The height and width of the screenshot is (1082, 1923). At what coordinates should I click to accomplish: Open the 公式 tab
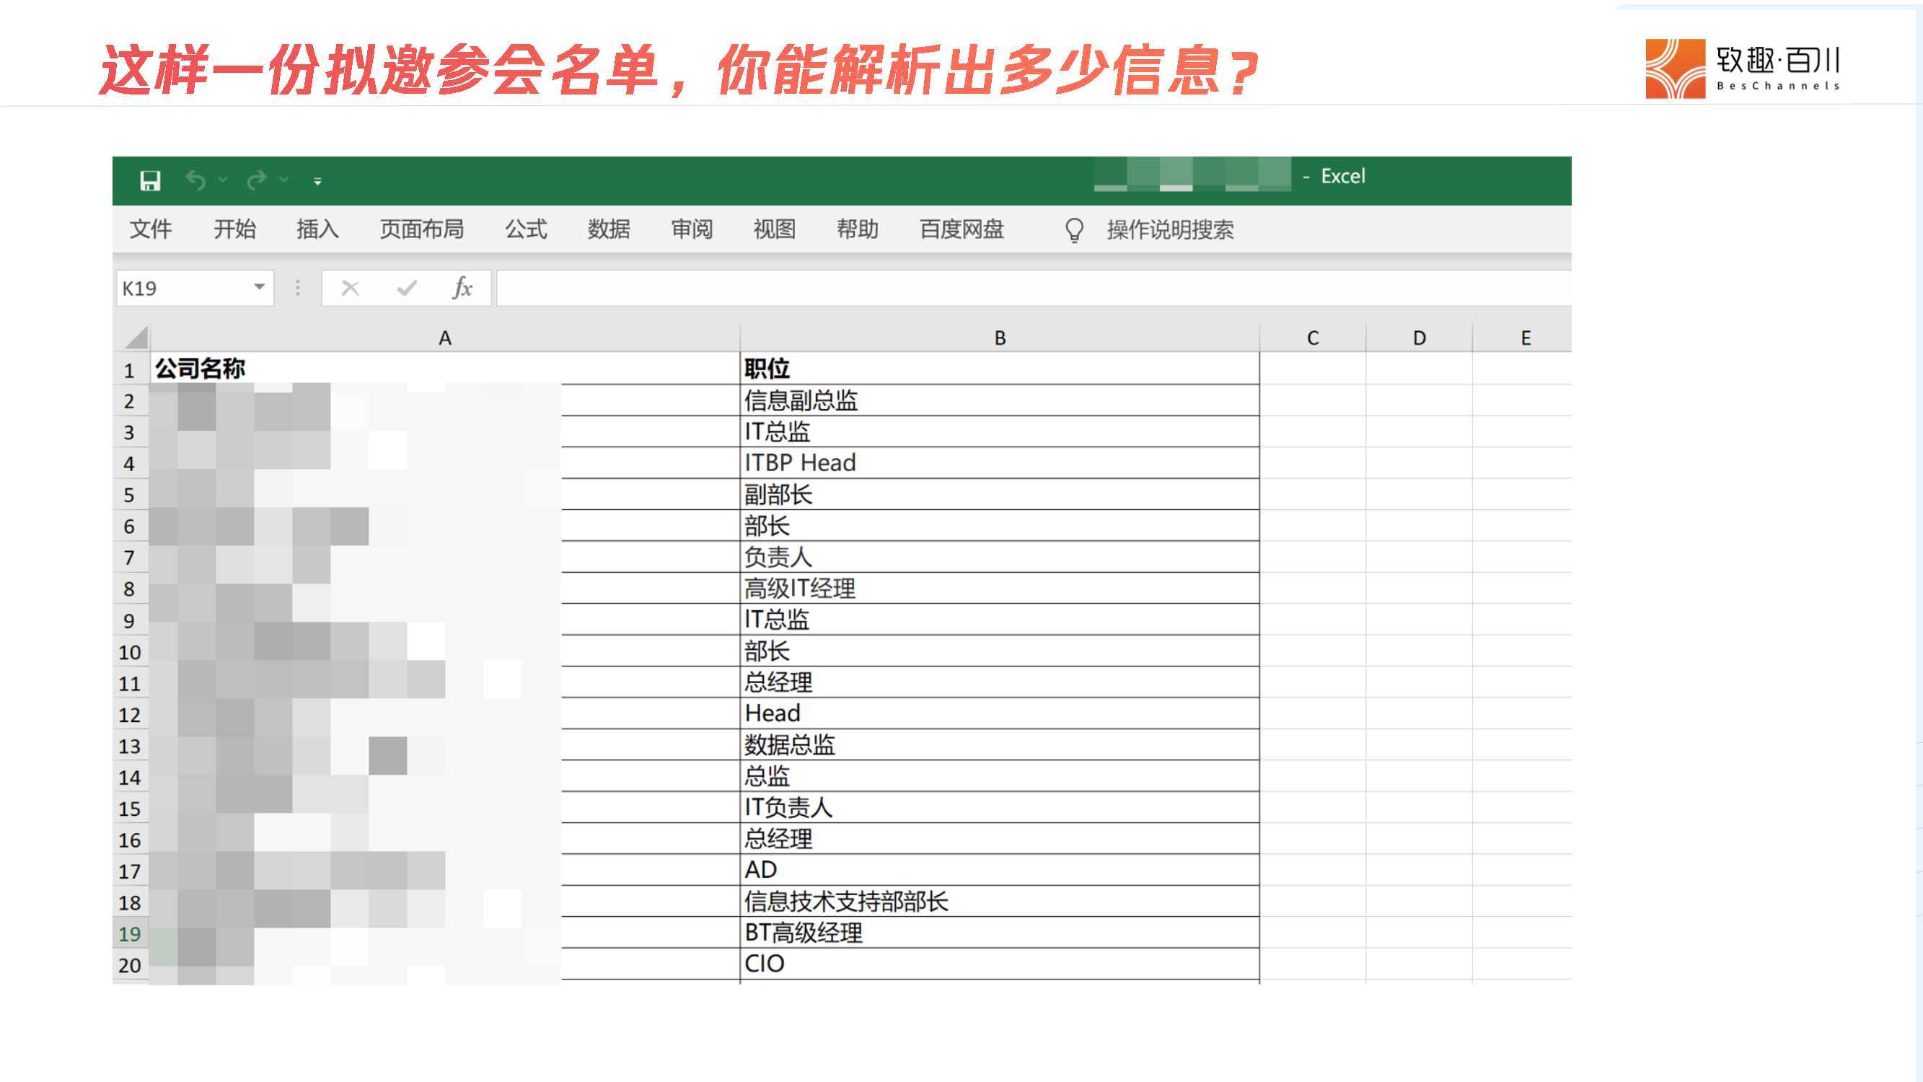[526, 229]
